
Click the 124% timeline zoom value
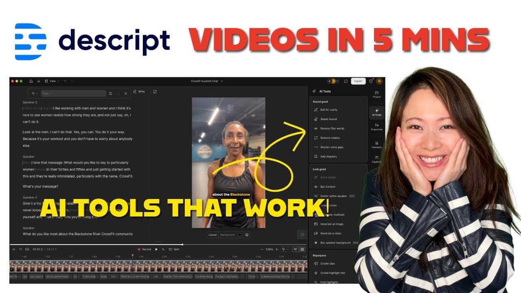tap(269, 249)
